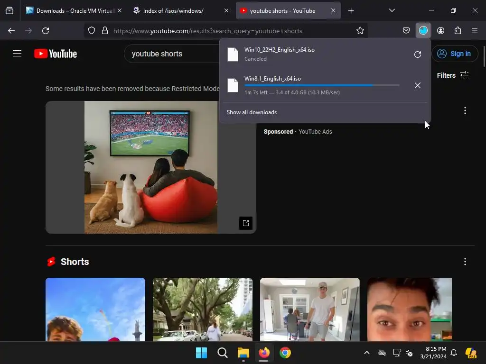Select the youtube shorts - YouTube tab
486x364 pixels.
(x=284, y=10)
